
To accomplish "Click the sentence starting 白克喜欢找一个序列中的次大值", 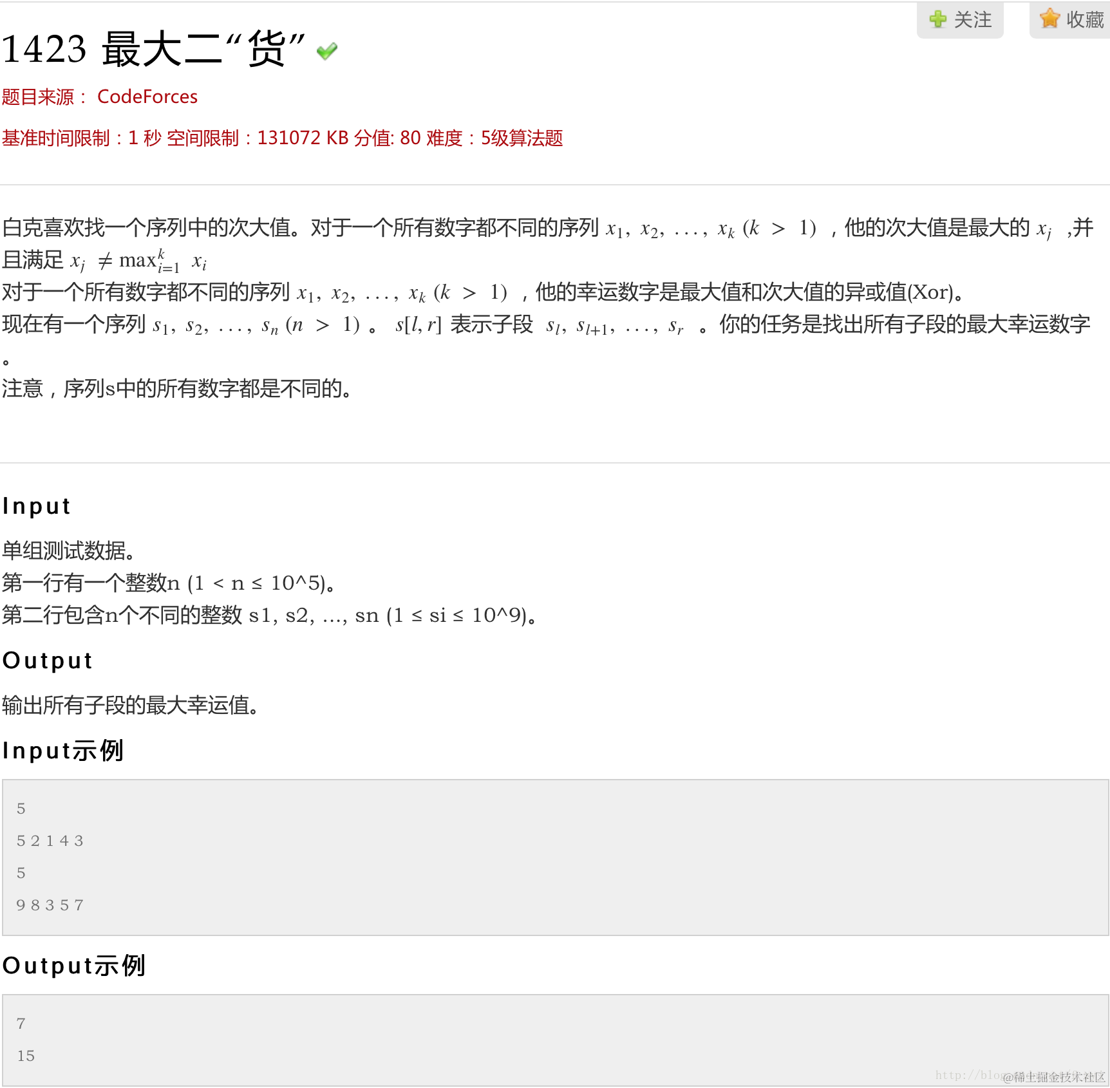I will 547,243.
